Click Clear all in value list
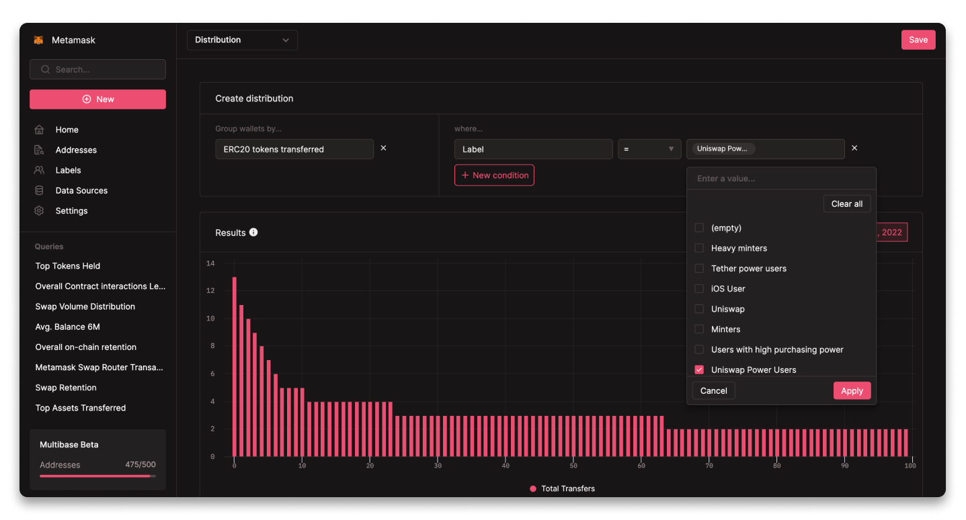 (847, 204)
